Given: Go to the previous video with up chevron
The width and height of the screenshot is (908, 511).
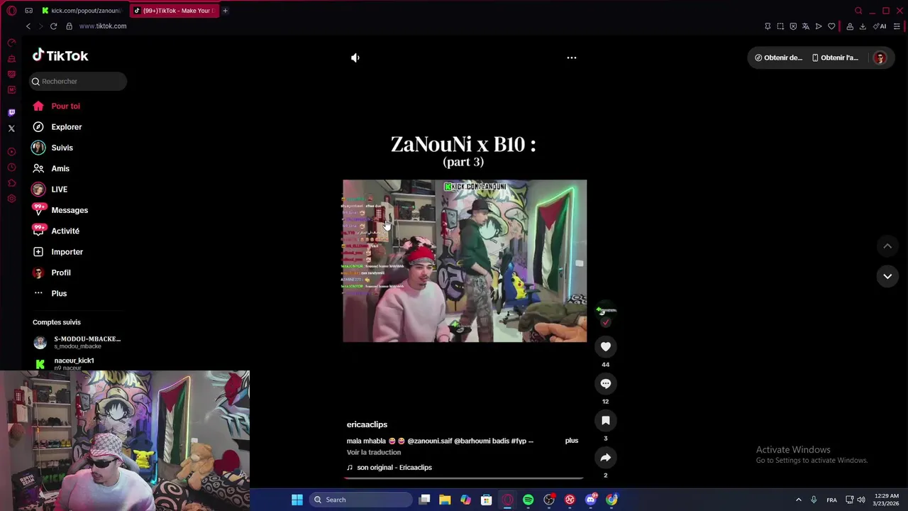Looking at the screenshot, I should coord(887,246).
